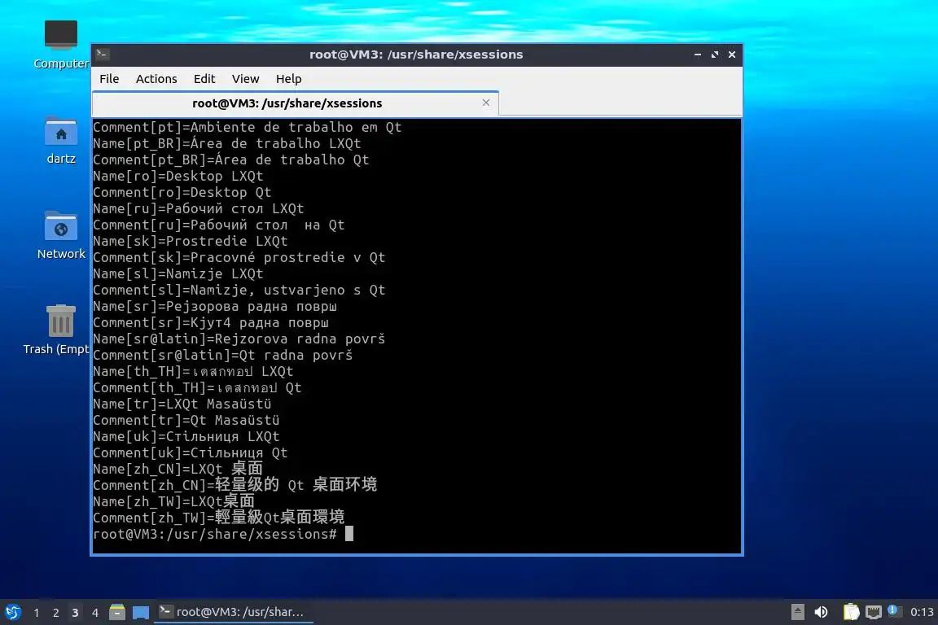938x625 pixels.
Task: Click the line 'Name[ru]=Рабочий стол LXQt'
Action: pyautogui.click(x=199, y=208)
